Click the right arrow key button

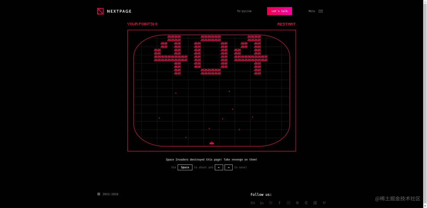click(x=228, y=167)
